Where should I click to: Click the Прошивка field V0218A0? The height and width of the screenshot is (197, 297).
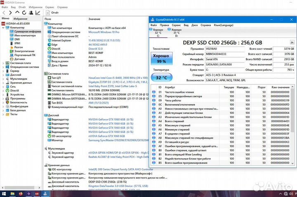tap(225, 49)
